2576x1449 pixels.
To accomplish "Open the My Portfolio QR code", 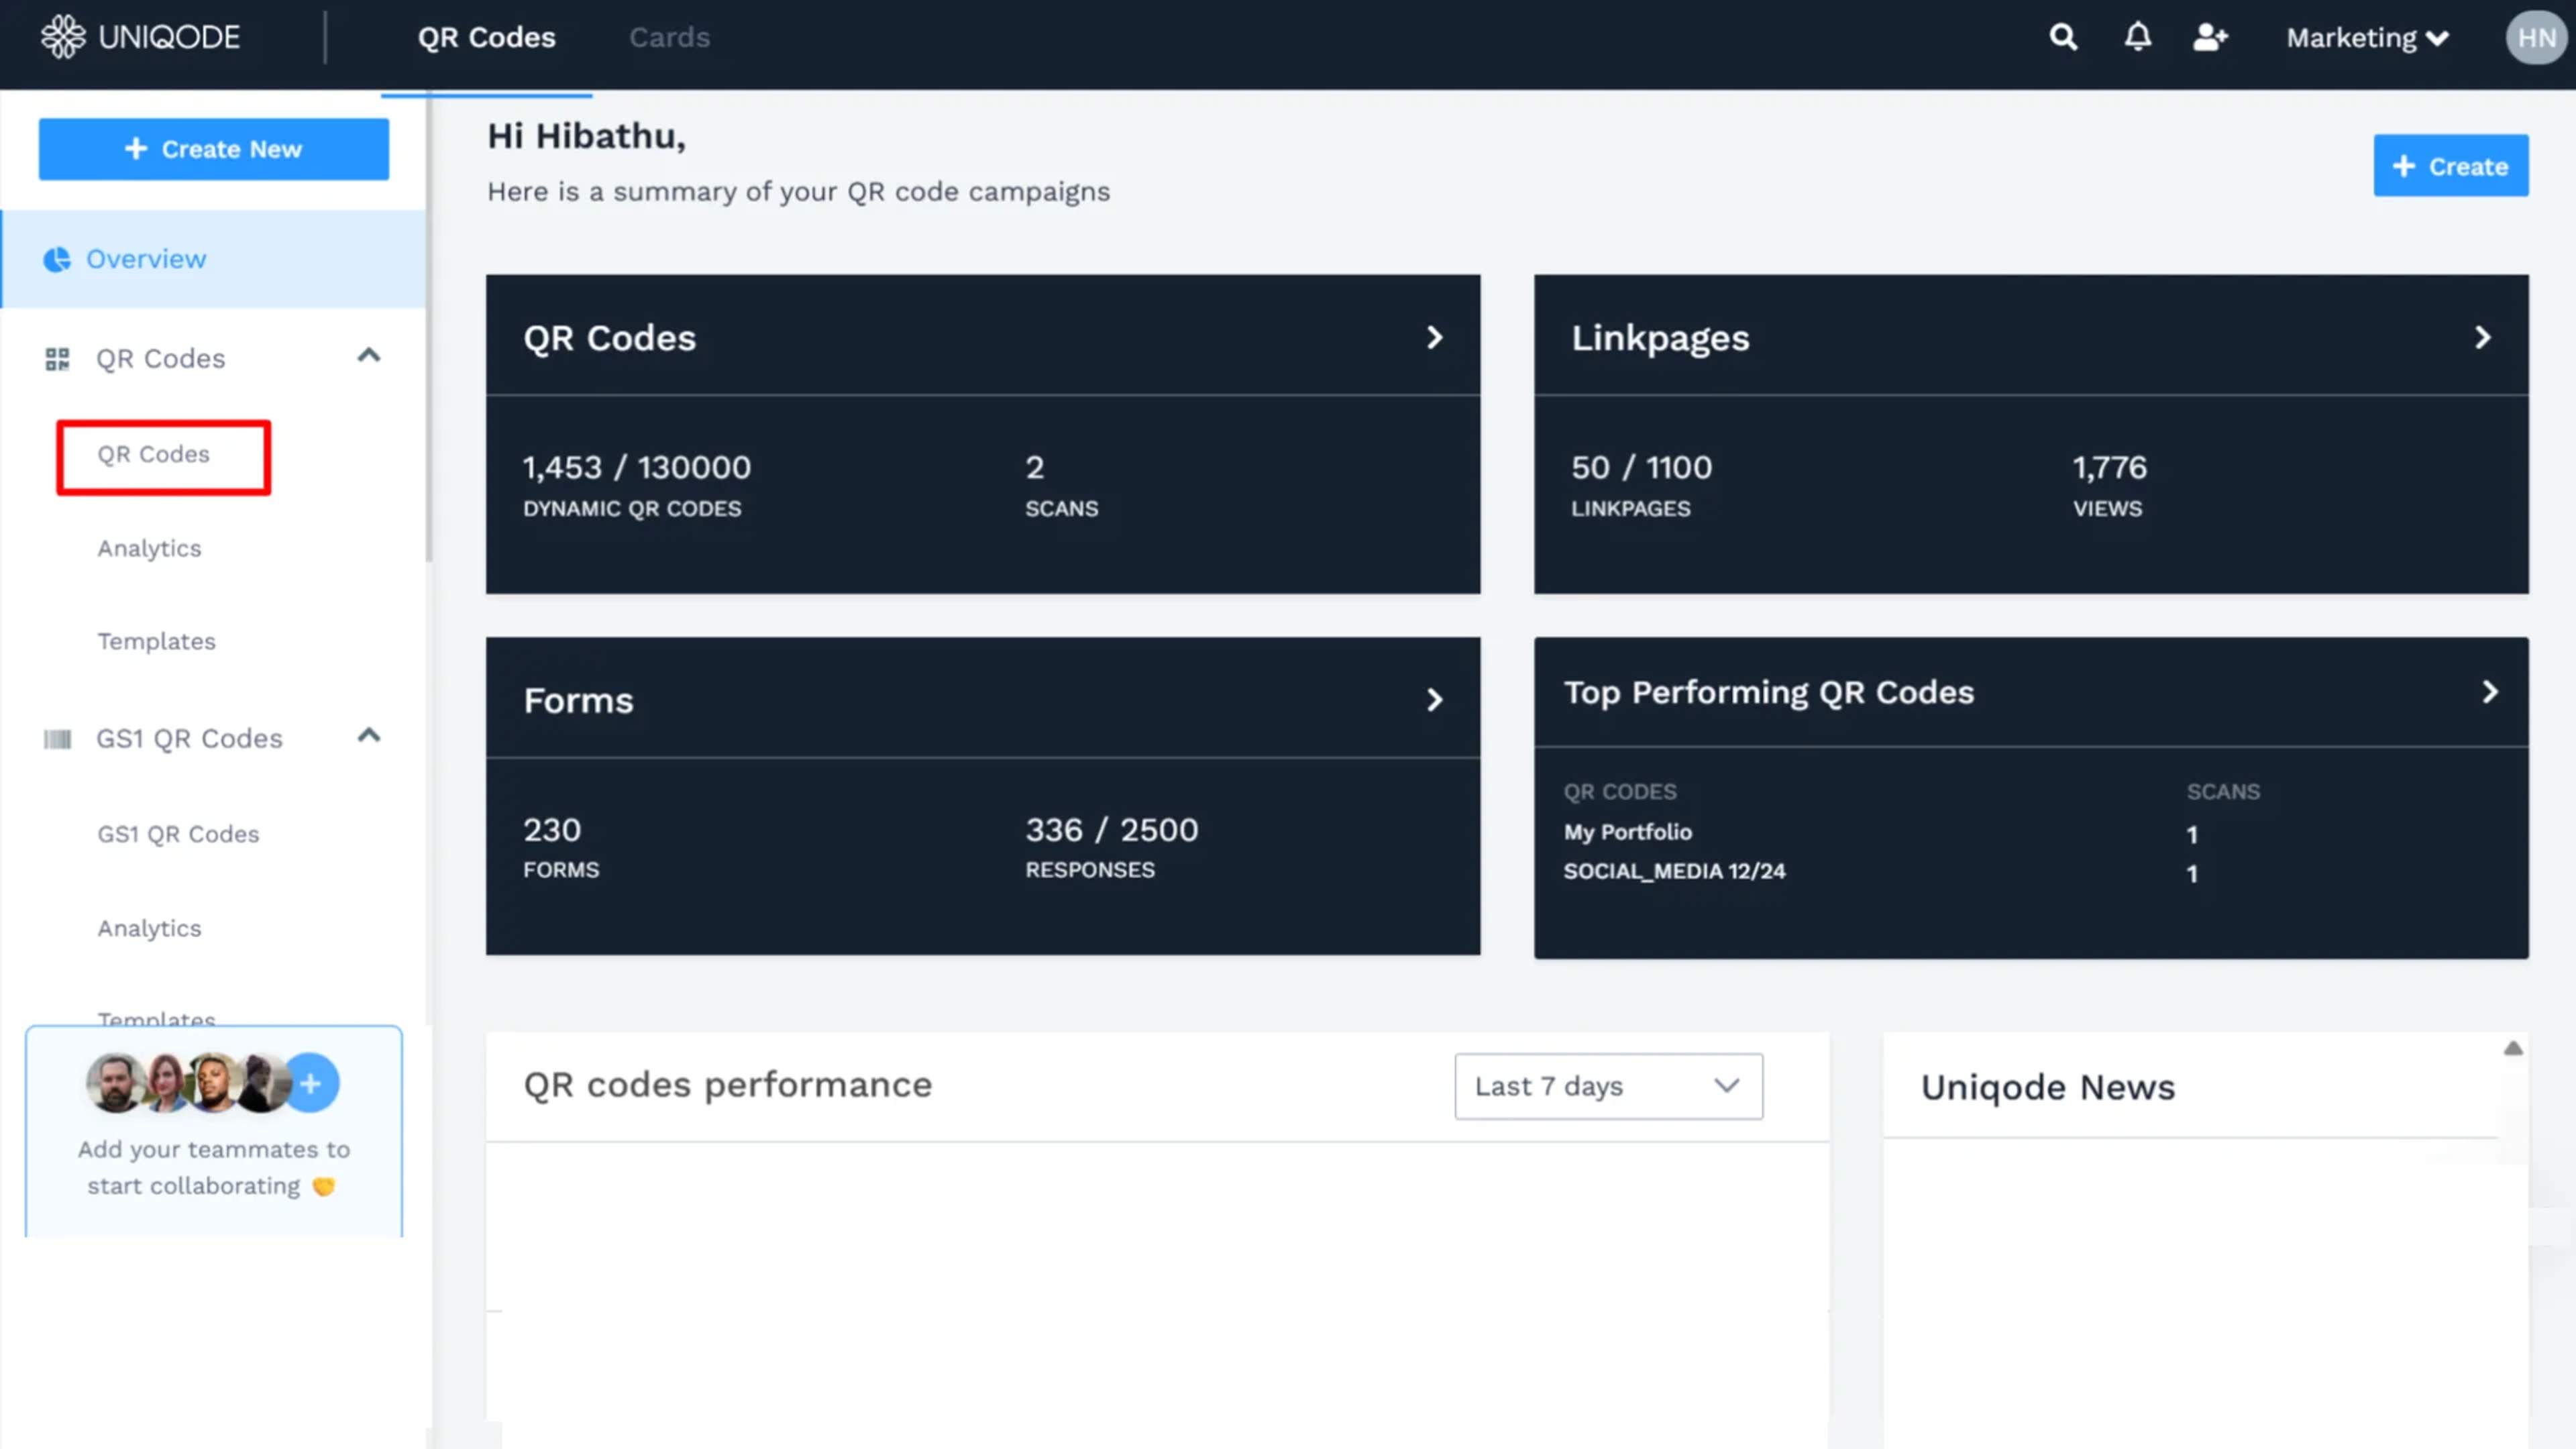I will click(x=1627, y=832).
